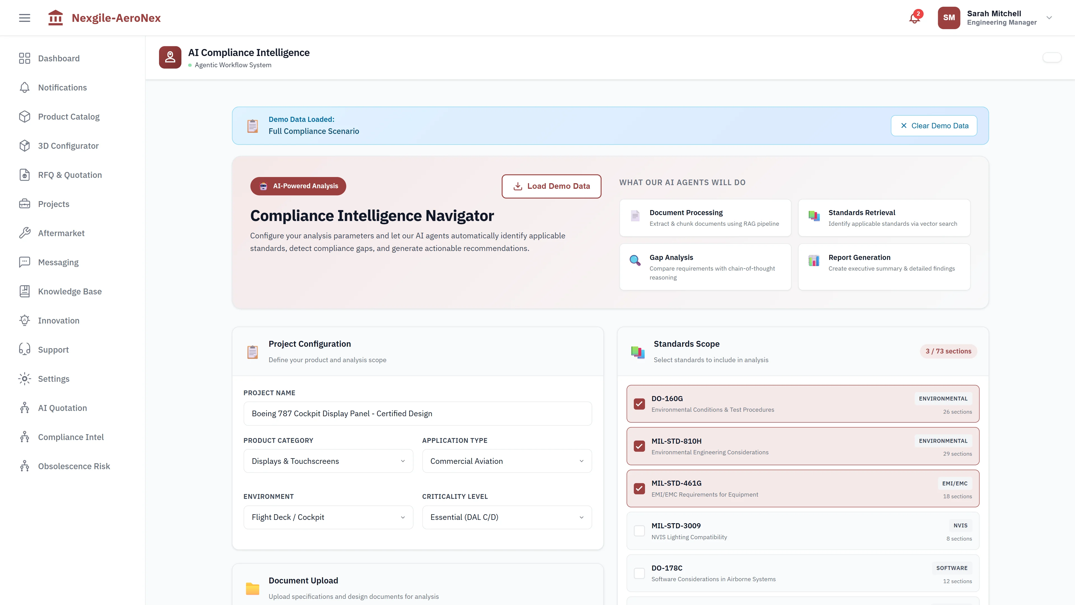Screen dimensions: 1075x605
Task: Open the hamburger menu
Action: pos(24,18)
